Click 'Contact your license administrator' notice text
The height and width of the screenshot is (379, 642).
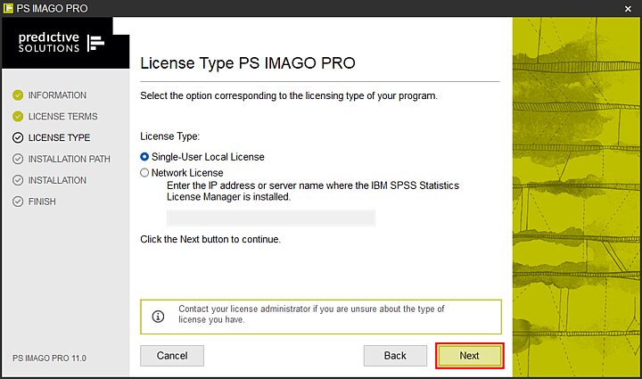tap(311, 314)
